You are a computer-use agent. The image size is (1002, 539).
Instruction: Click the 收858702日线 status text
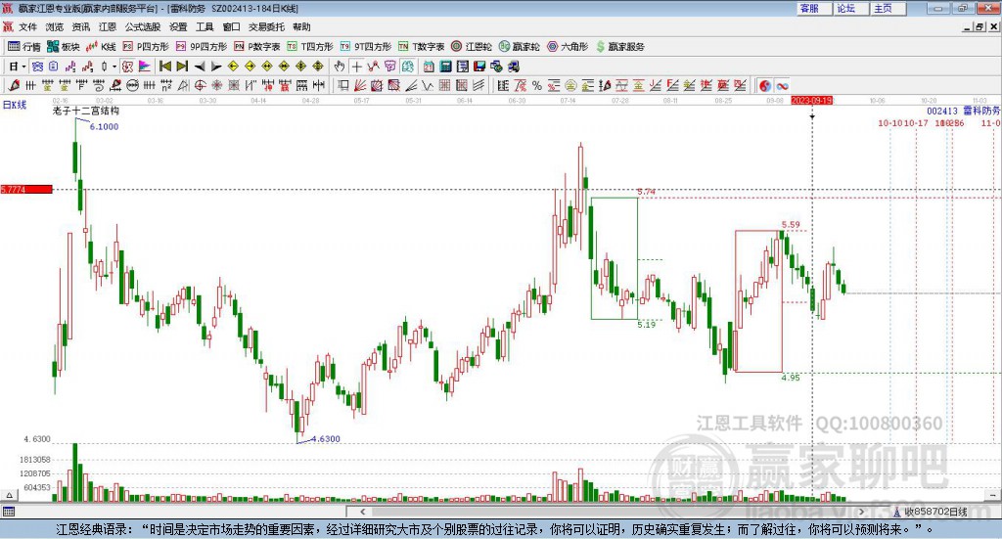point(935,512)
